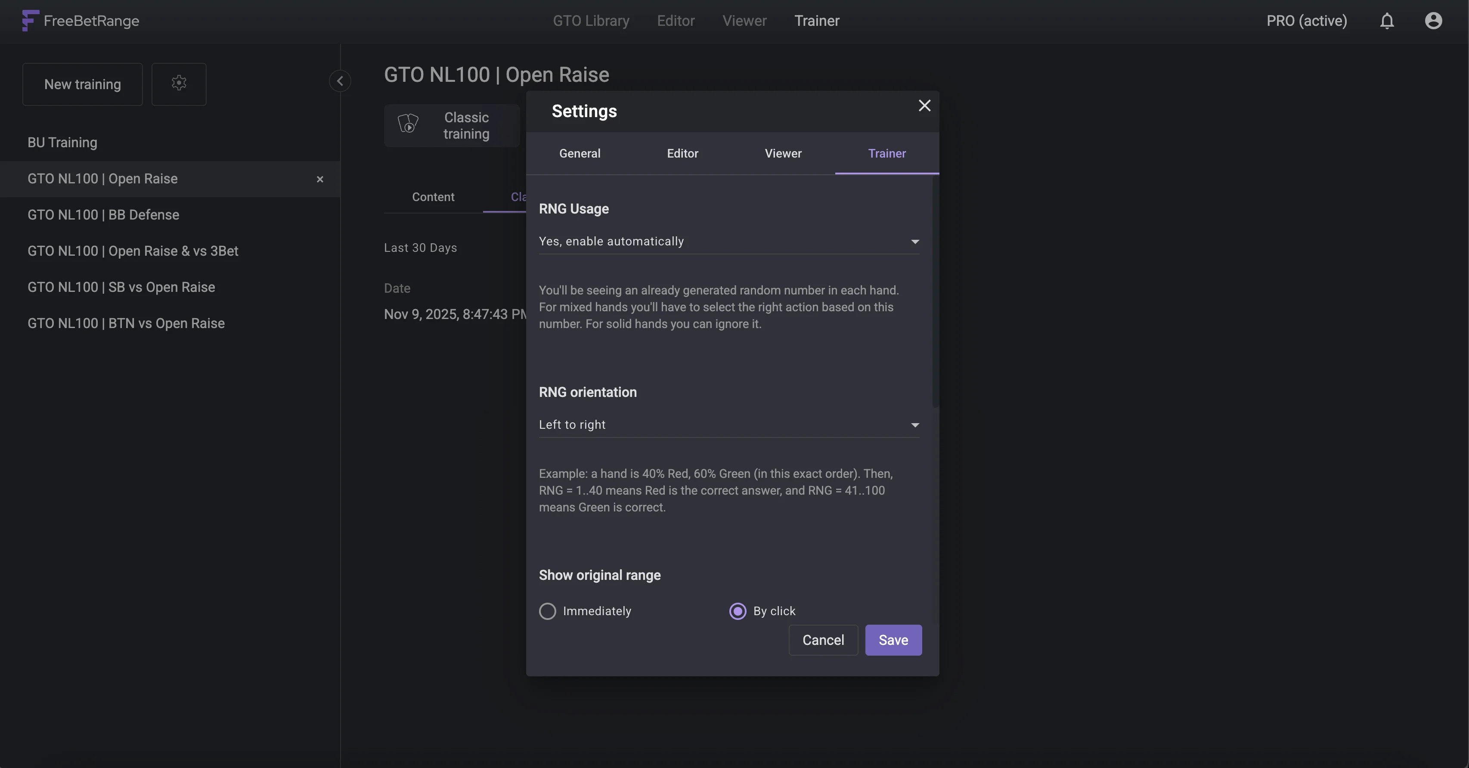
Task: Open GTO Library in the top navigation
Action: tap(591, 21)
